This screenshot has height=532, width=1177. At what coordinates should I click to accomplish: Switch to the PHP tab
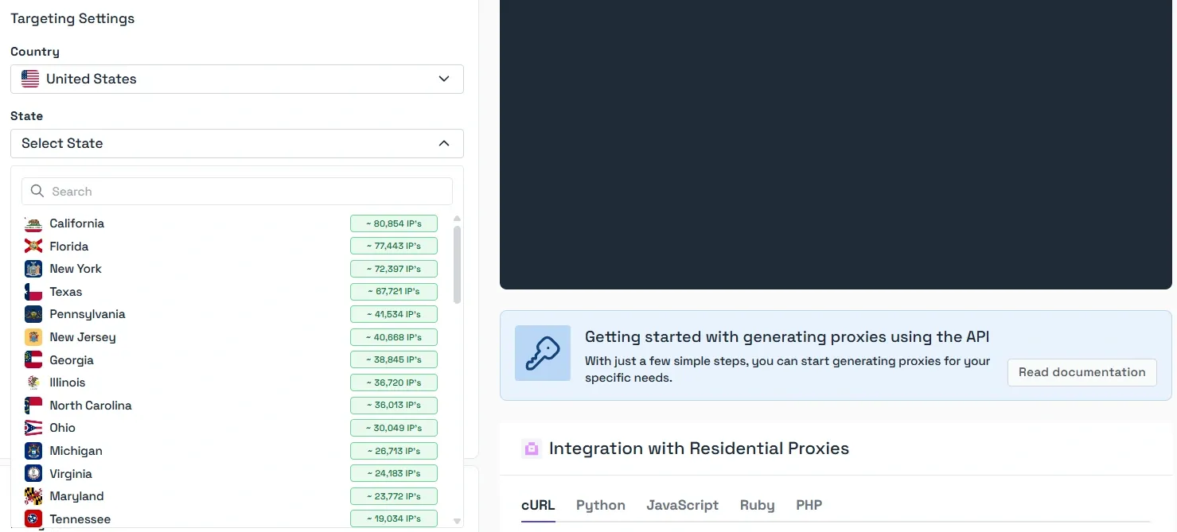(x=809, y=505)
